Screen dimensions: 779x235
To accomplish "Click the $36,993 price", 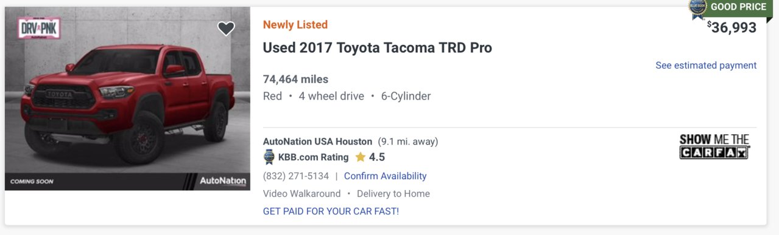I will click(x=731, y=27).
